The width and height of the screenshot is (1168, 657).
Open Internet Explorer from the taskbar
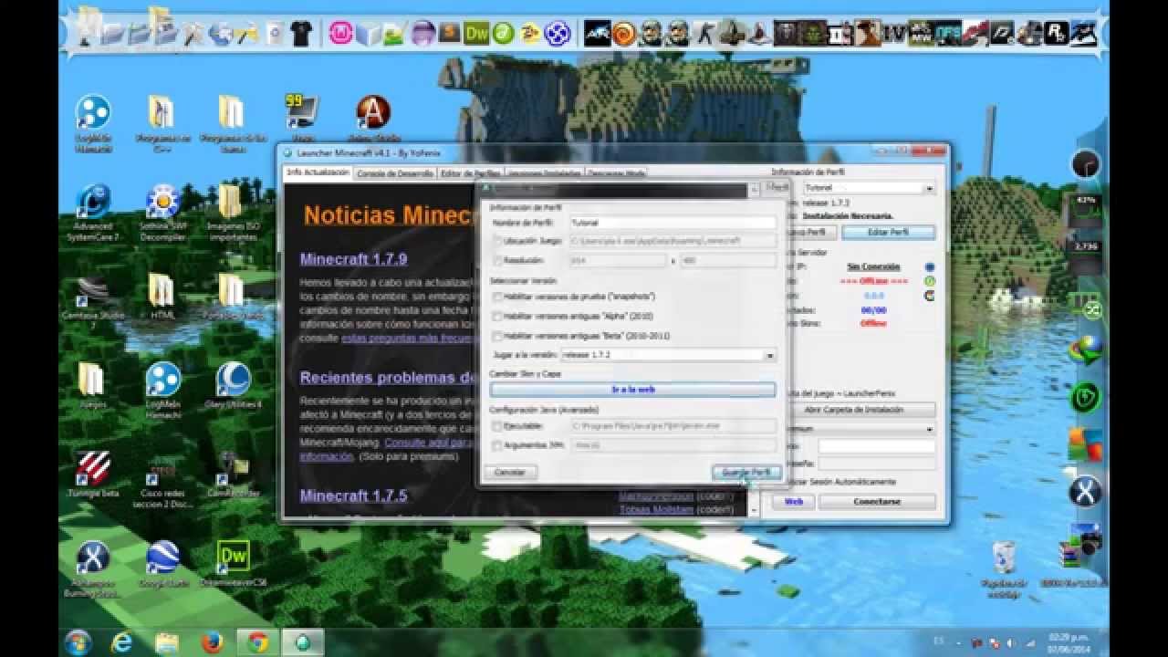[x=121, y=642]
